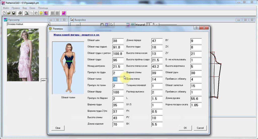Click the Масштаб value field 7.5
Image resolution: width=258 pixels, height=139 pixels.
(149, 24)
